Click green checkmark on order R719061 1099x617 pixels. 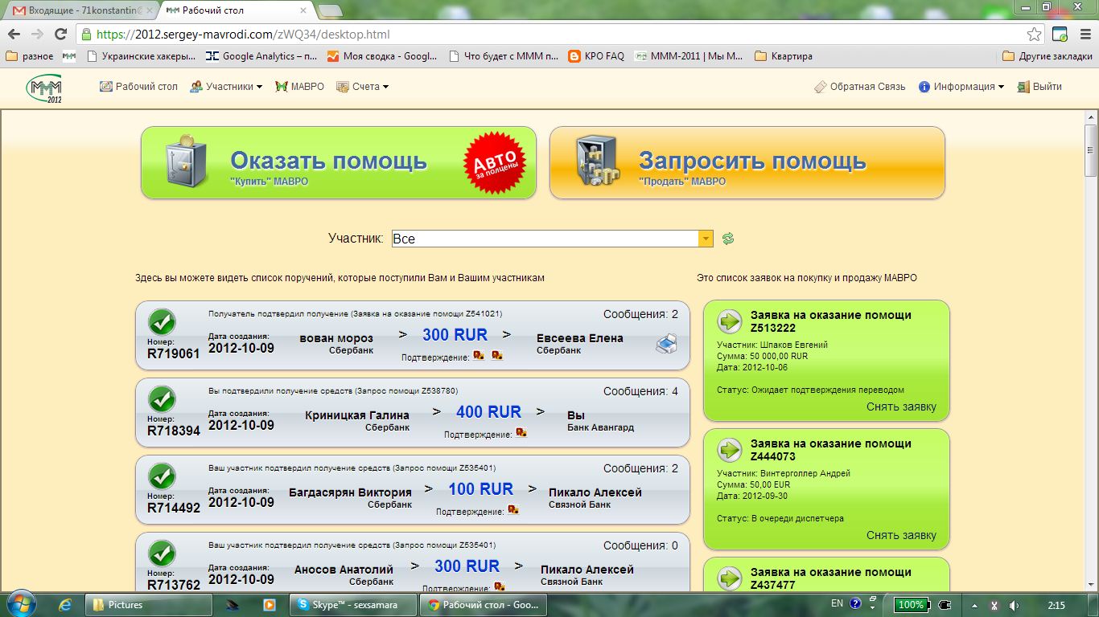[163, 322]
